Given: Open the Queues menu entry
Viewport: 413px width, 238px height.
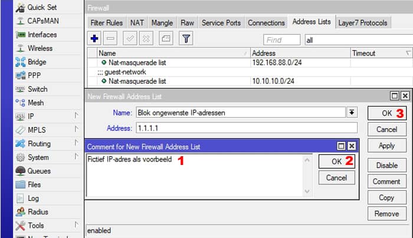Looking at the screenshot, I should click(33, 171).
